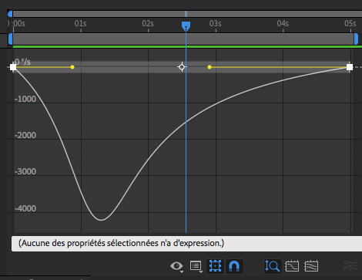Click the expression field text

[x=121, y=243]
